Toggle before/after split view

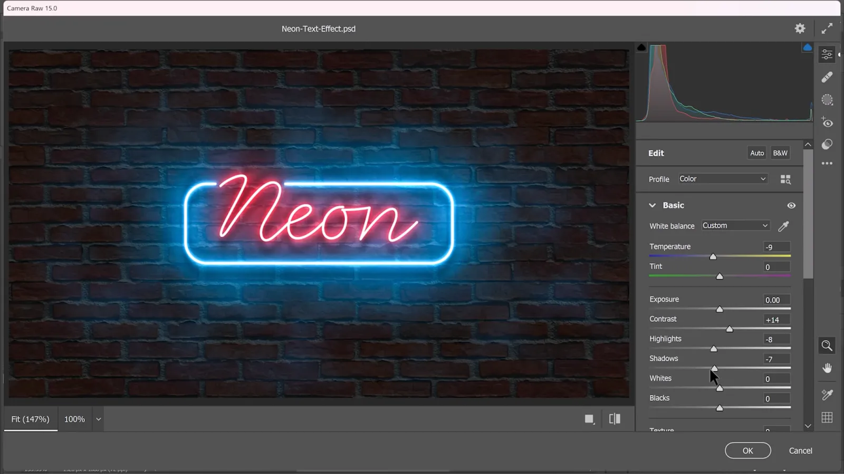pos(615,419)
